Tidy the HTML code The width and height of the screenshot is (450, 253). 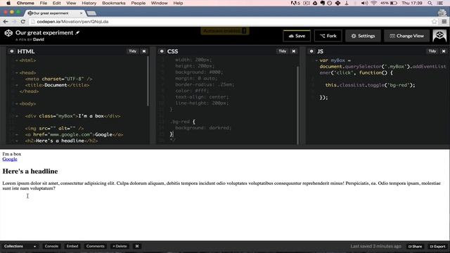[x=133, y=51]
